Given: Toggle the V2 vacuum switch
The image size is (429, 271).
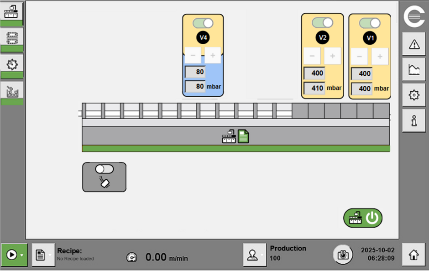Looking at the screenshot, I should (x=322, y=22).
